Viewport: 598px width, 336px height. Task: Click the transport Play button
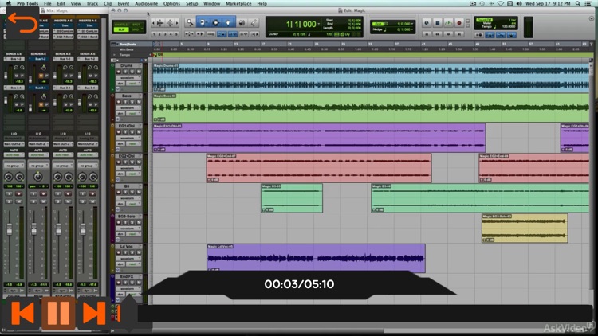[x=448, y=23]
